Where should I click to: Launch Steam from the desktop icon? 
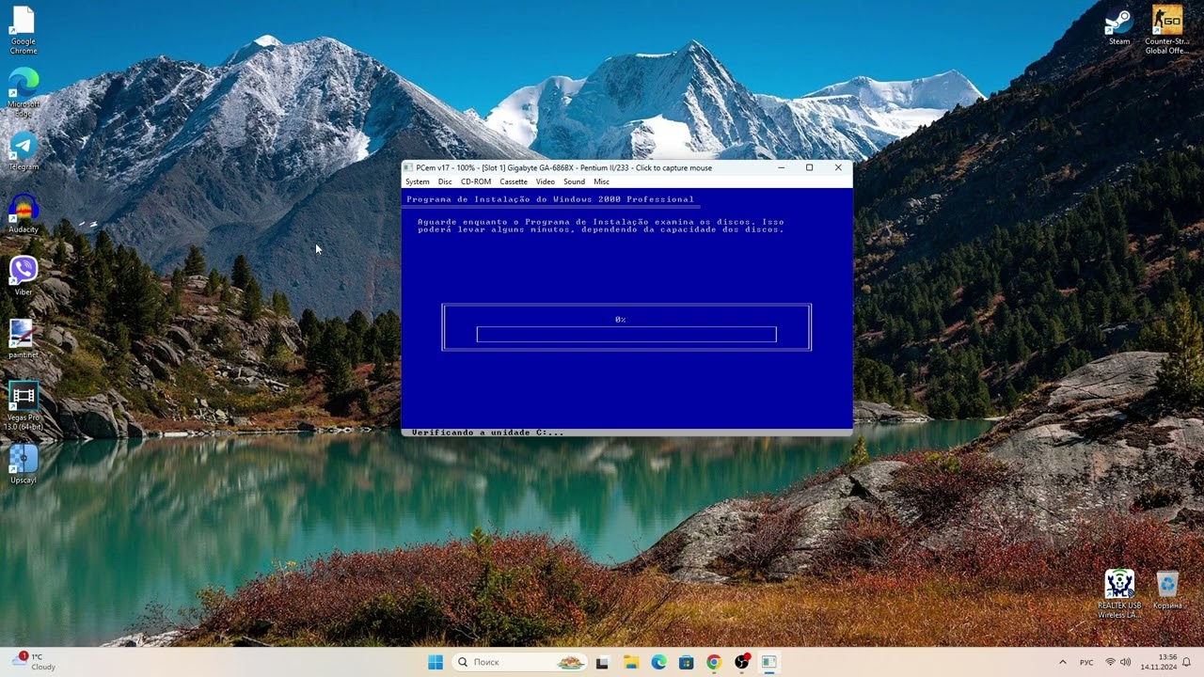point(1118,26)
